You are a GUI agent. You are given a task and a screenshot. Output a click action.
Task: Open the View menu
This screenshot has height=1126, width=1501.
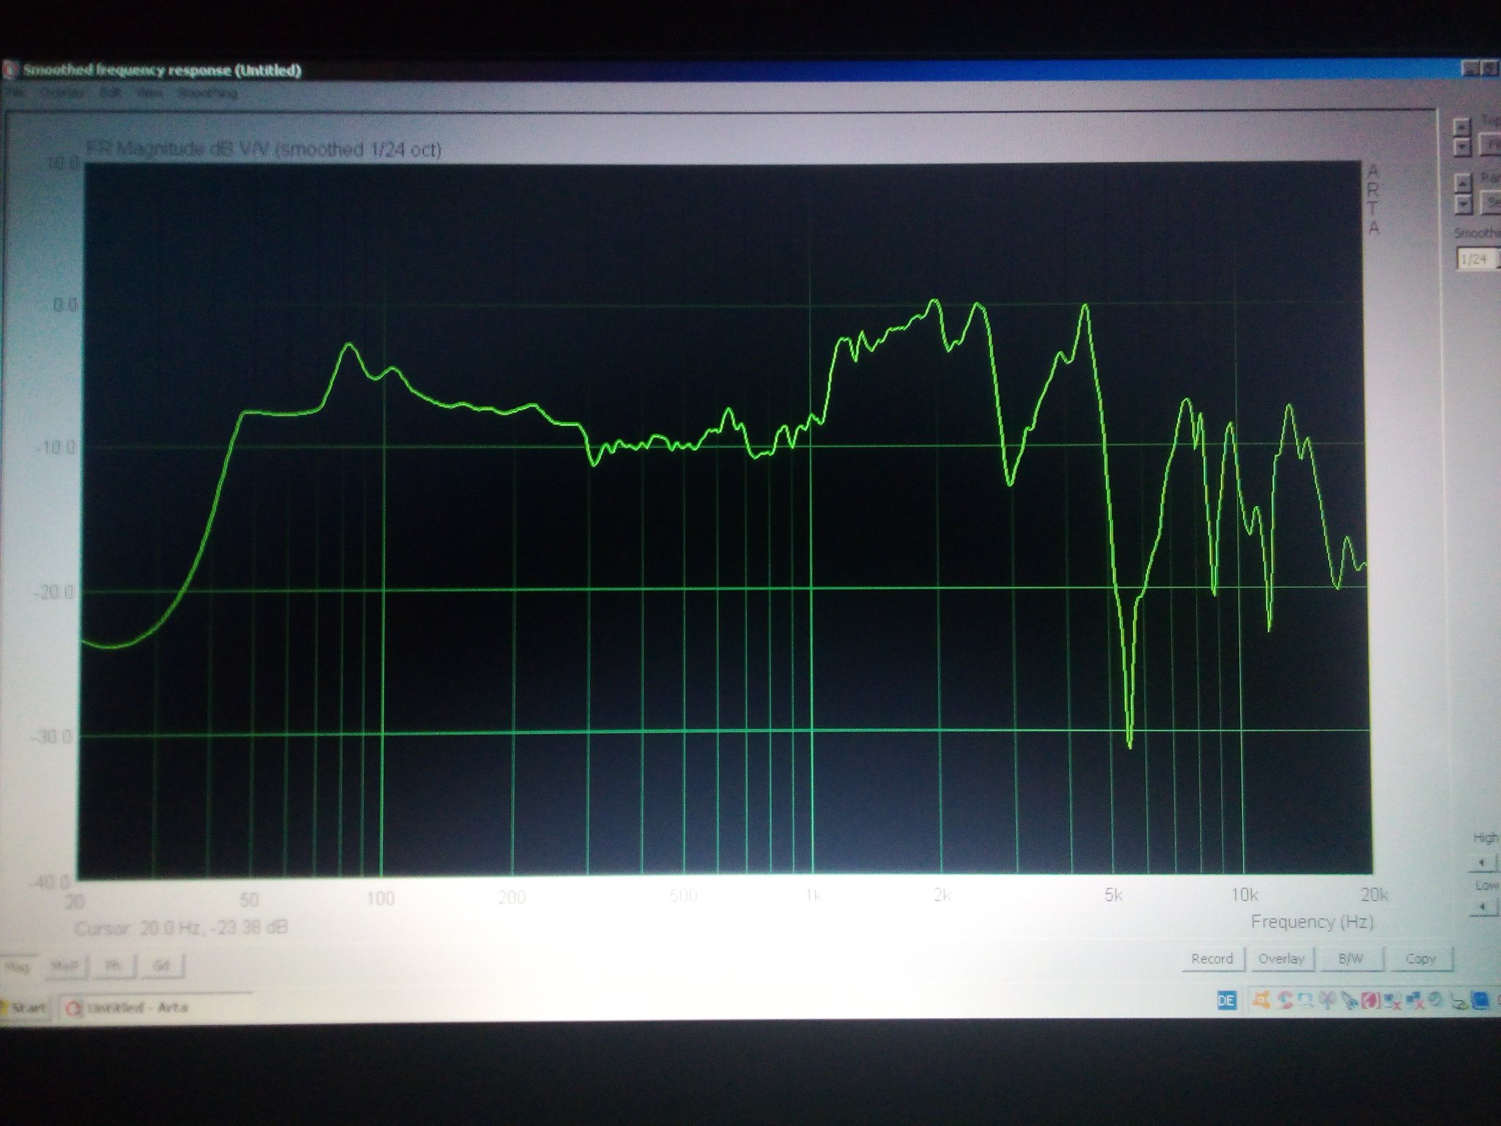pos(150,94)
